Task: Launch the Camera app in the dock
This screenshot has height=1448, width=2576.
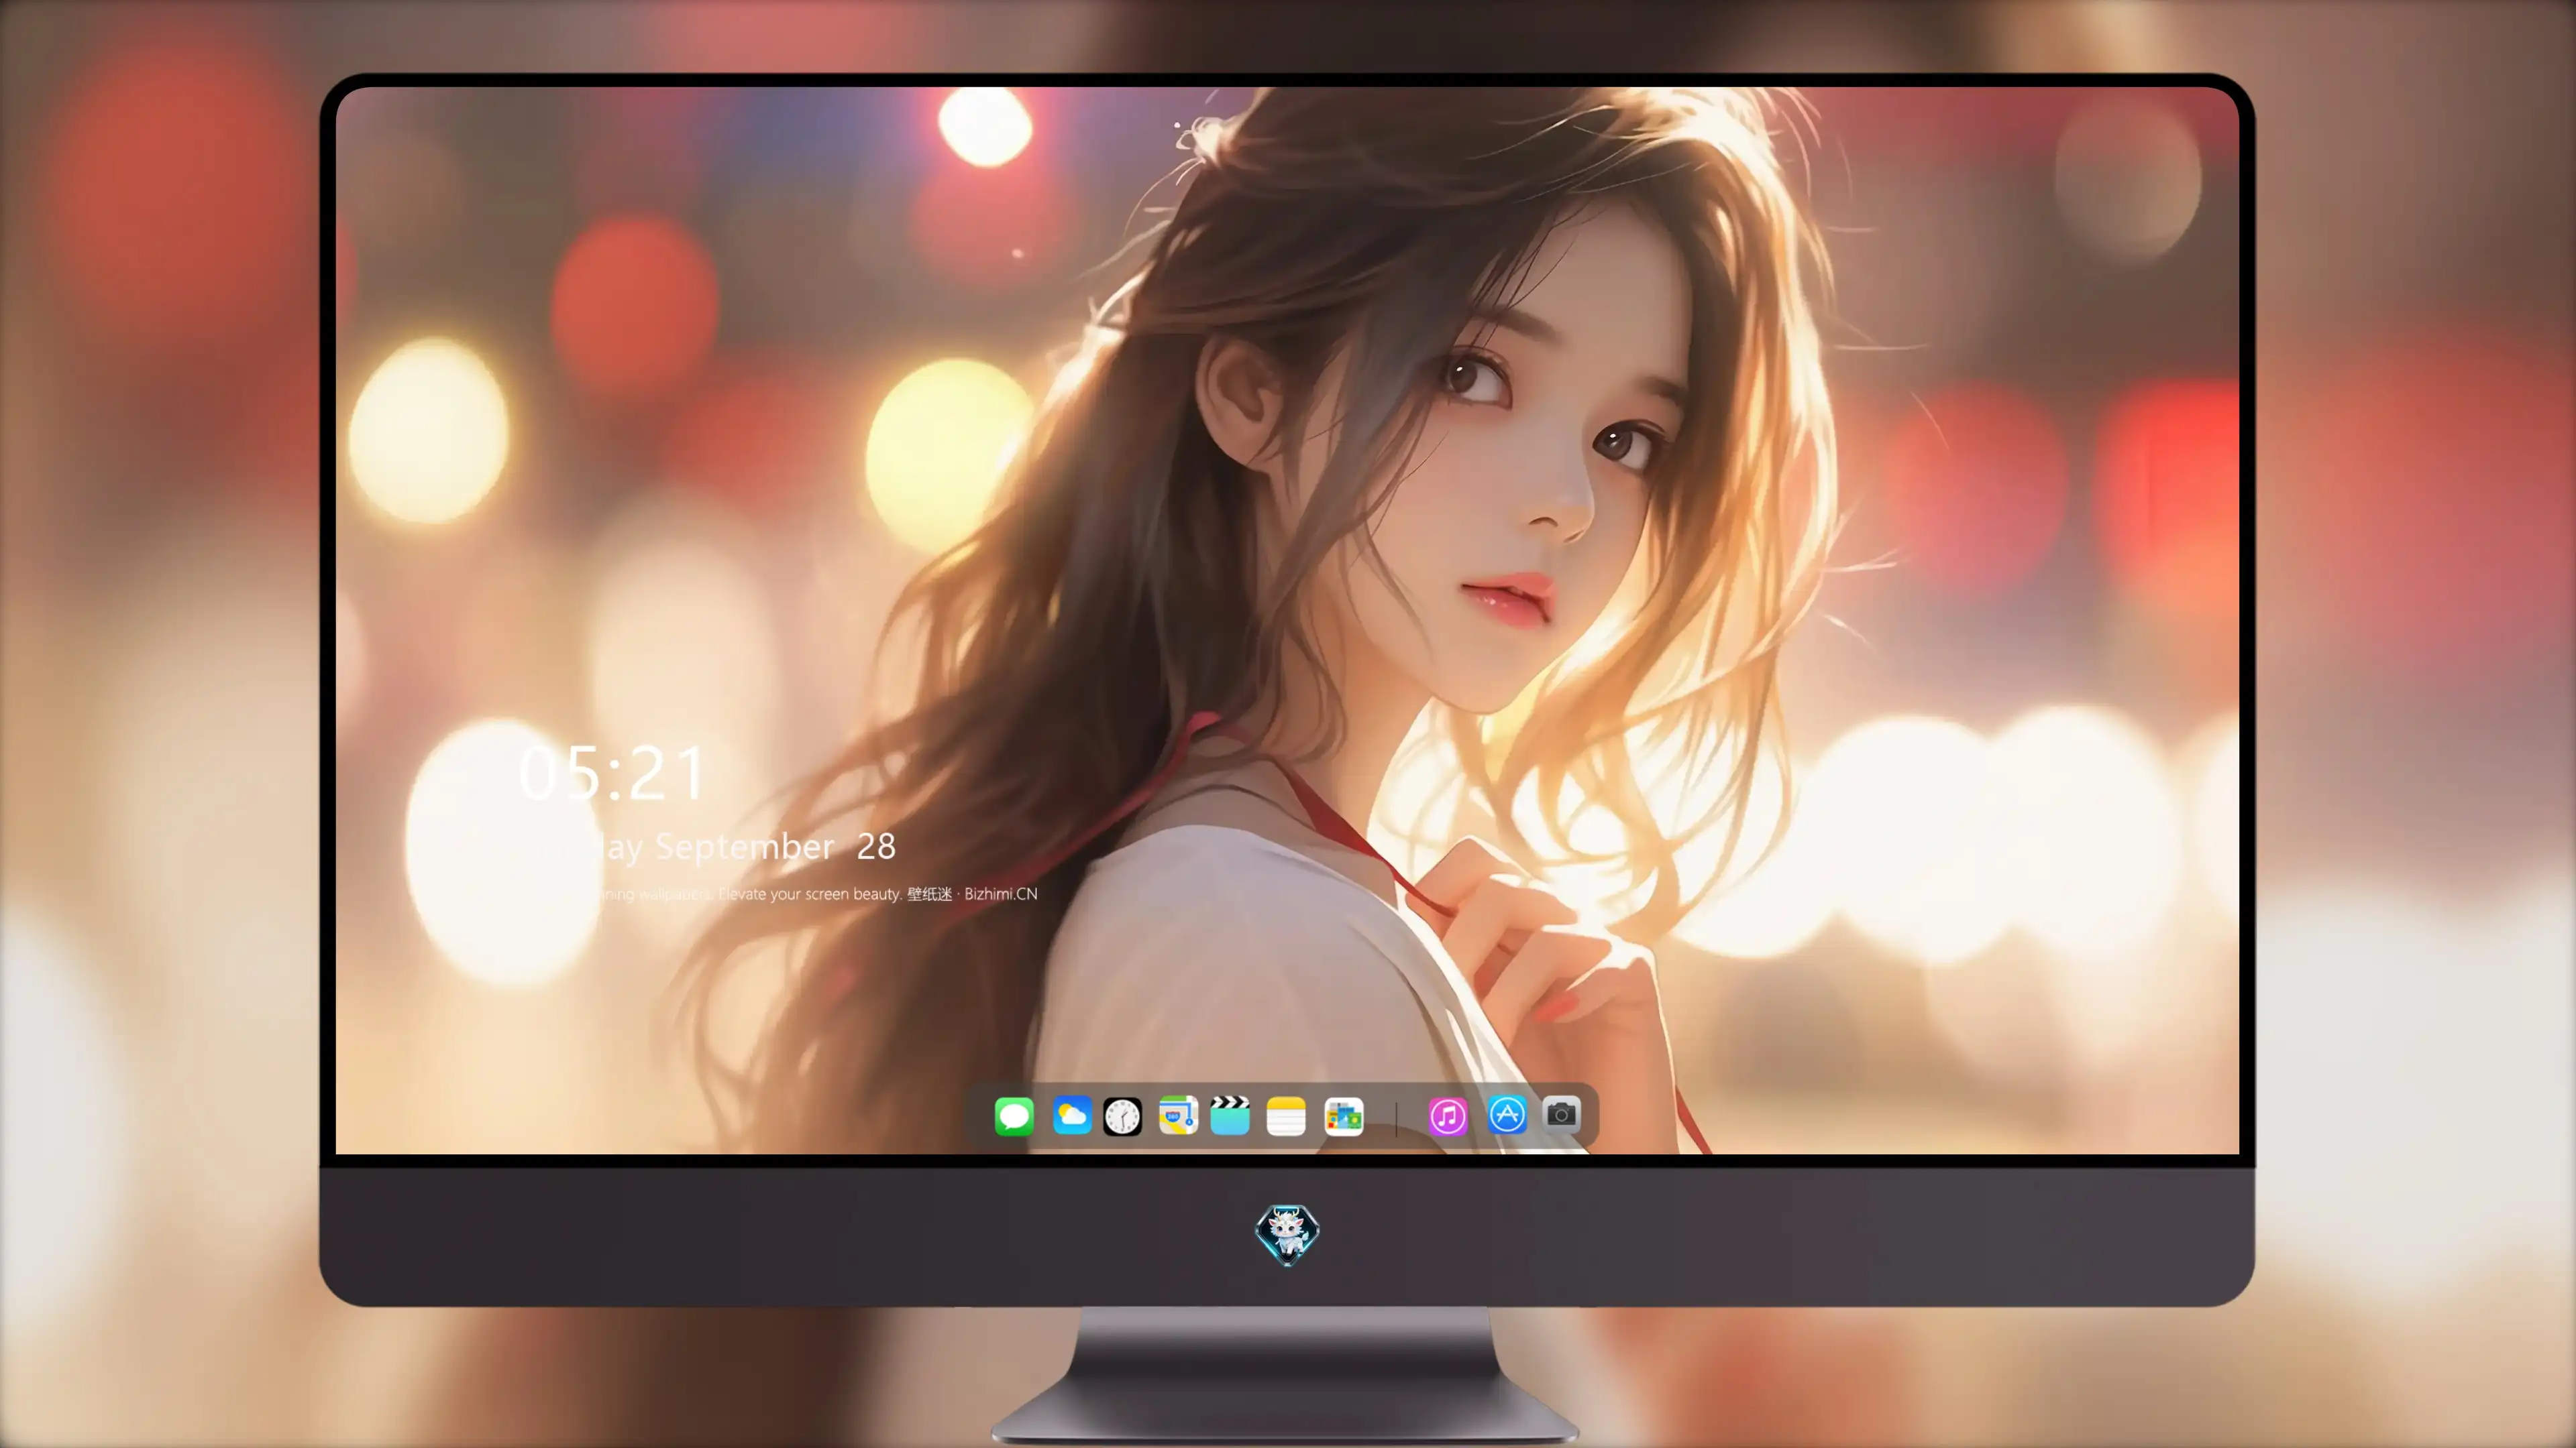Action: coord(1561,1114)
